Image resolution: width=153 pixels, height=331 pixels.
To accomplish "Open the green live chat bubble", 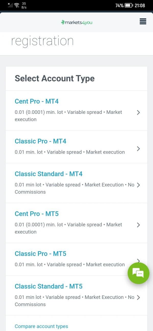I will [x=138, y=273].
